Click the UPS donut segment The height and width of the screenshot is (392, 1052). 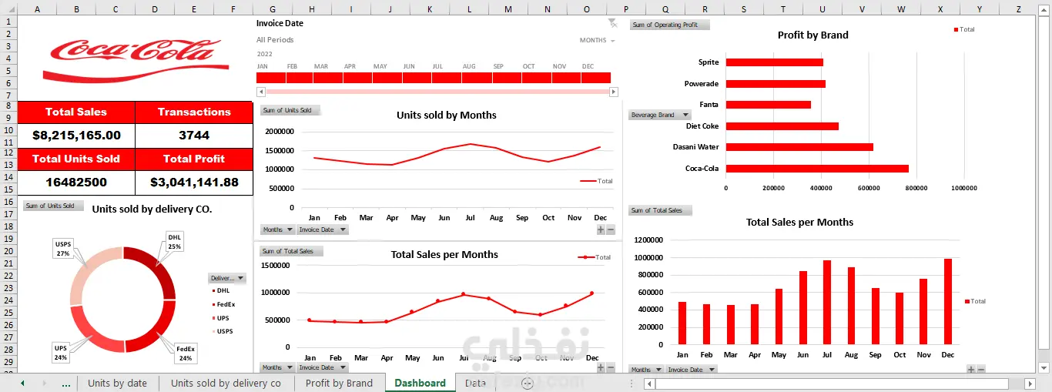[91, 333]
